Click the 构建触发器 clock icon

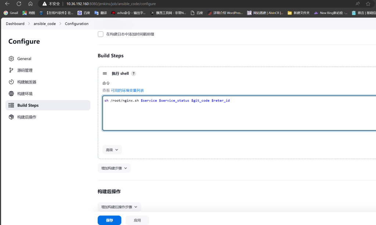pos(11,82)
